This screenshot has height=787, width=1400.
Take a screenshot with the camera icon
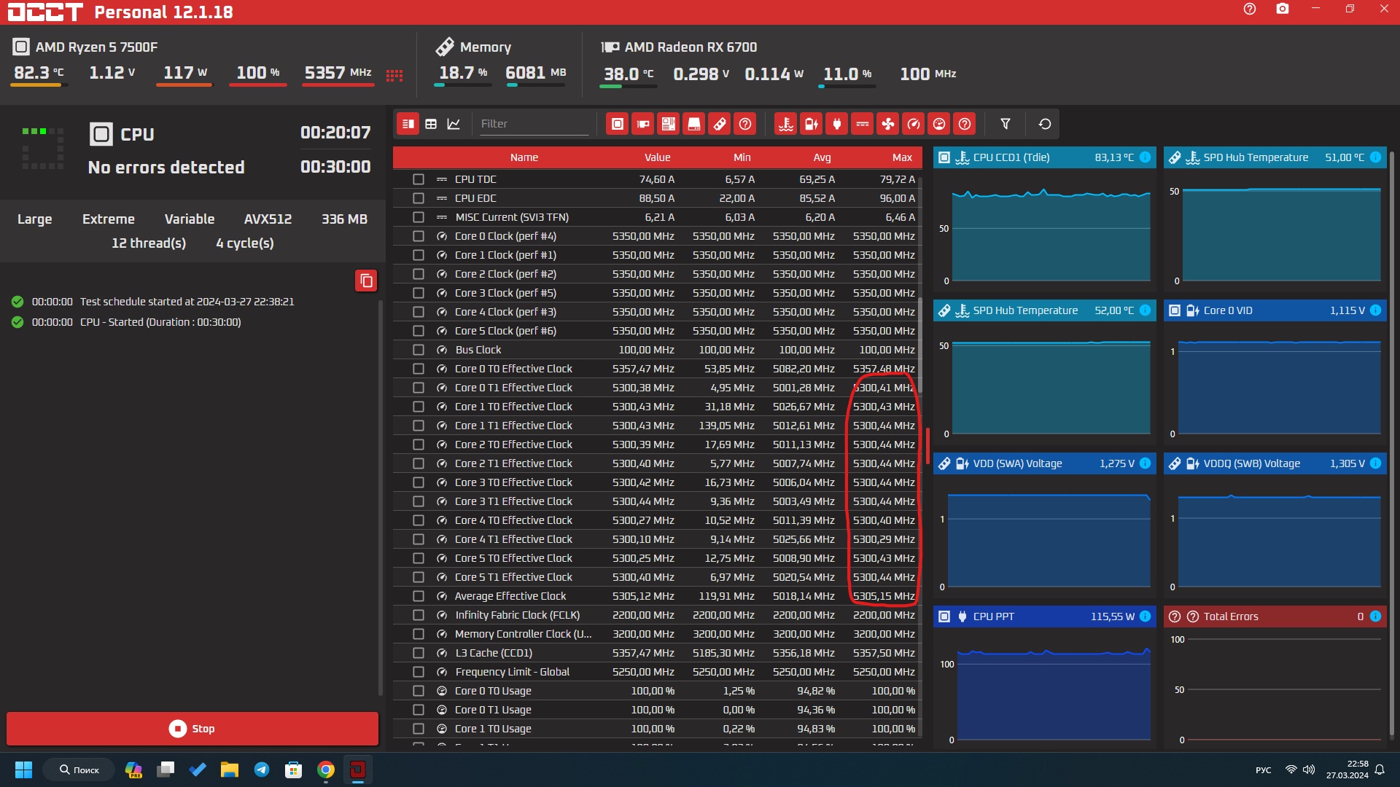coord(1282,9)
